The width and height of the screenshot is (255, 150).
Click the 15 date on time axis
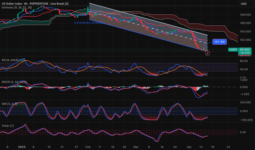click(x=49, y=147)
